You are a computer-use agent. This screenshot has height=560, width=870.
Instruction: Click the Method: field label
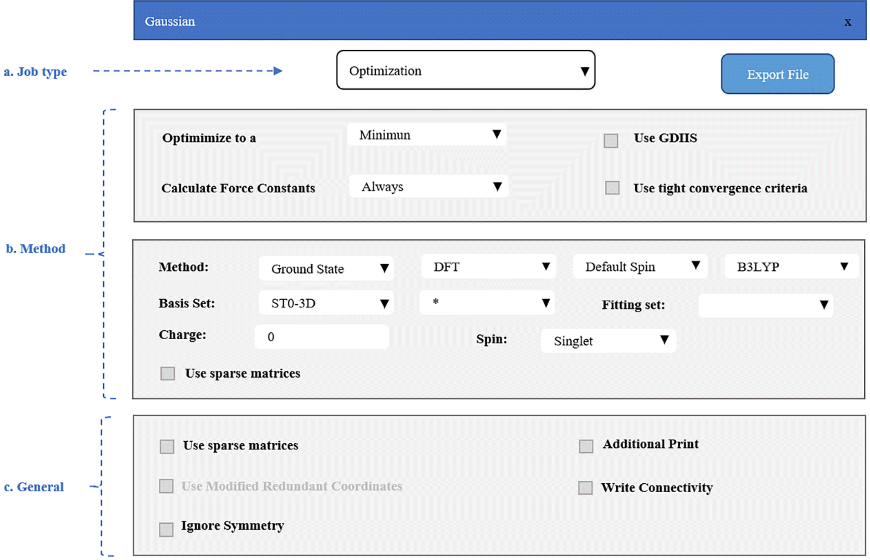click(184, 267)
